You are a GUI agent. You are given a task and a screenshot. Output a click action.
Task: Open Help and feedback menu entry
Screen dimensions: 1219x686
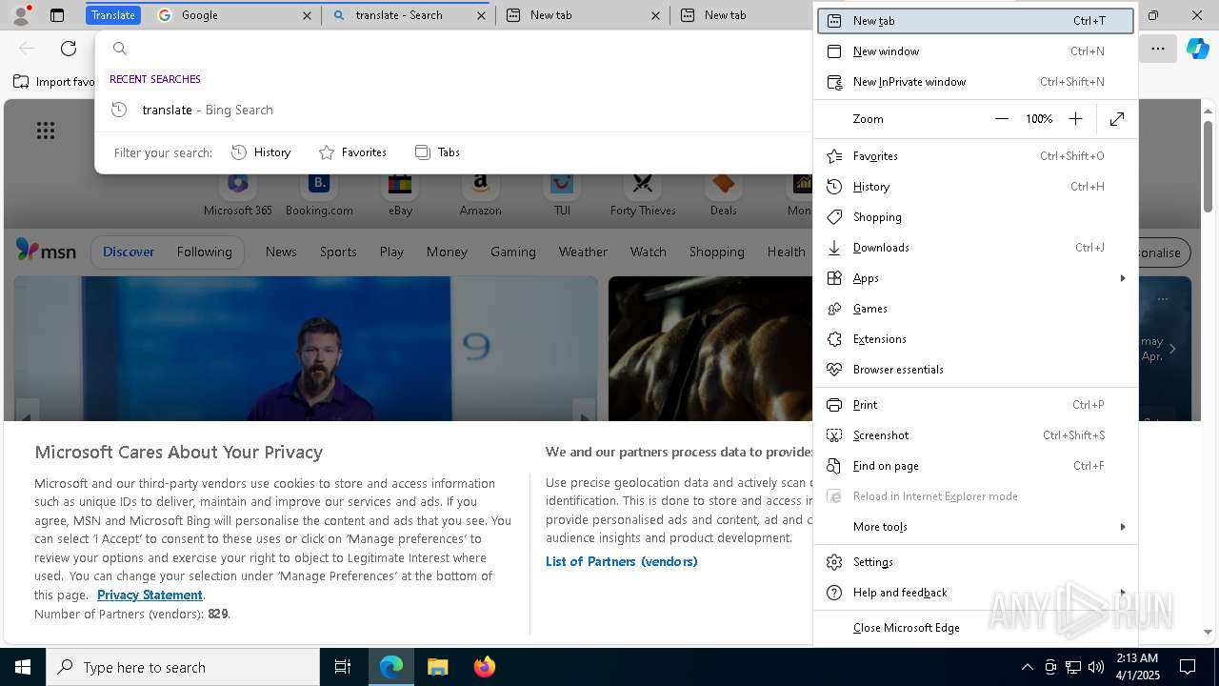click(975, 593)
